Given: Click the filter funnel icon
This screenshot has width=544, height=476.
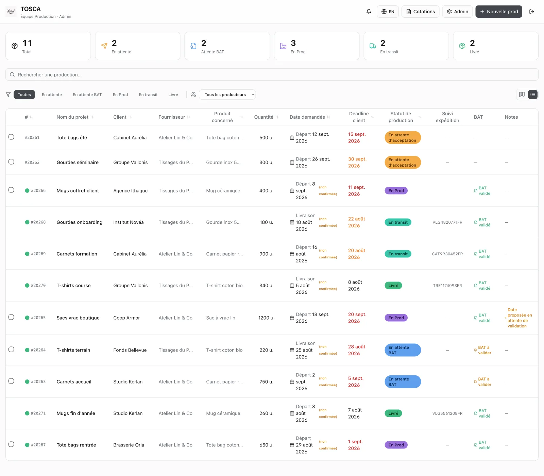Looking at the screenshot, I should pyautogui.click(x=8, y=95).
